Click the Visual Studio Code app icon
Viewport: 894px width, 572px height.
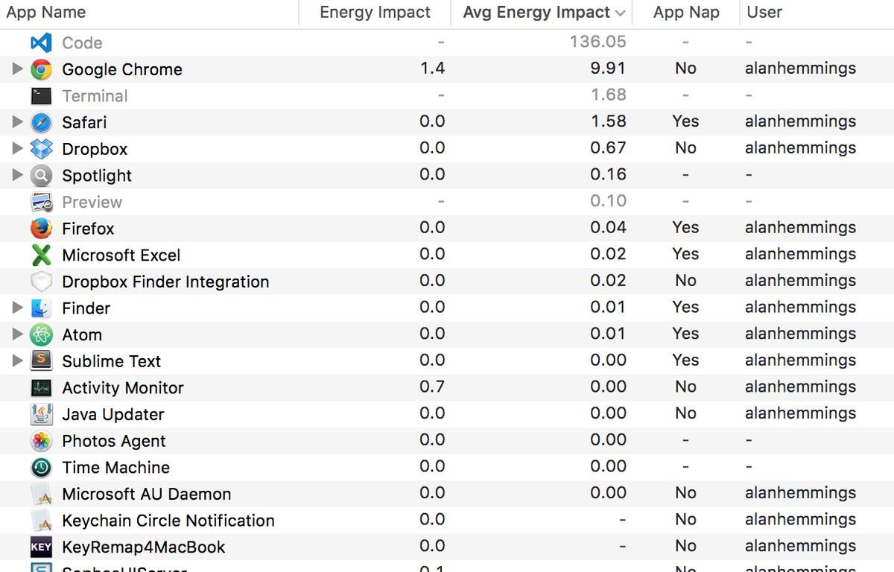[41, 42]
